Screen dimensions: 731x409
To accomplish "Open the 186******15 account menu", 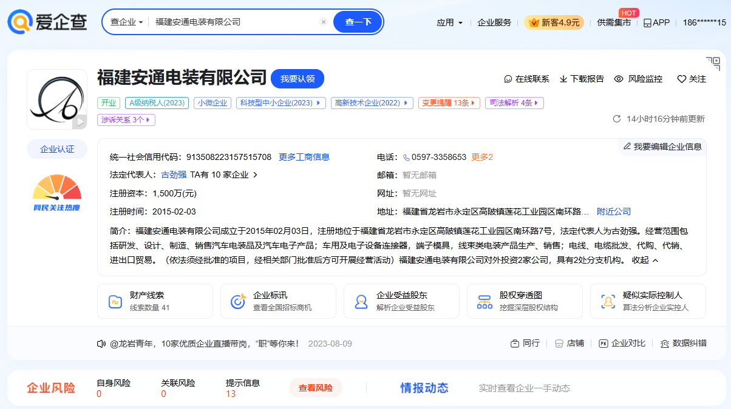I will pyautogui.click(x=704, y=22).
